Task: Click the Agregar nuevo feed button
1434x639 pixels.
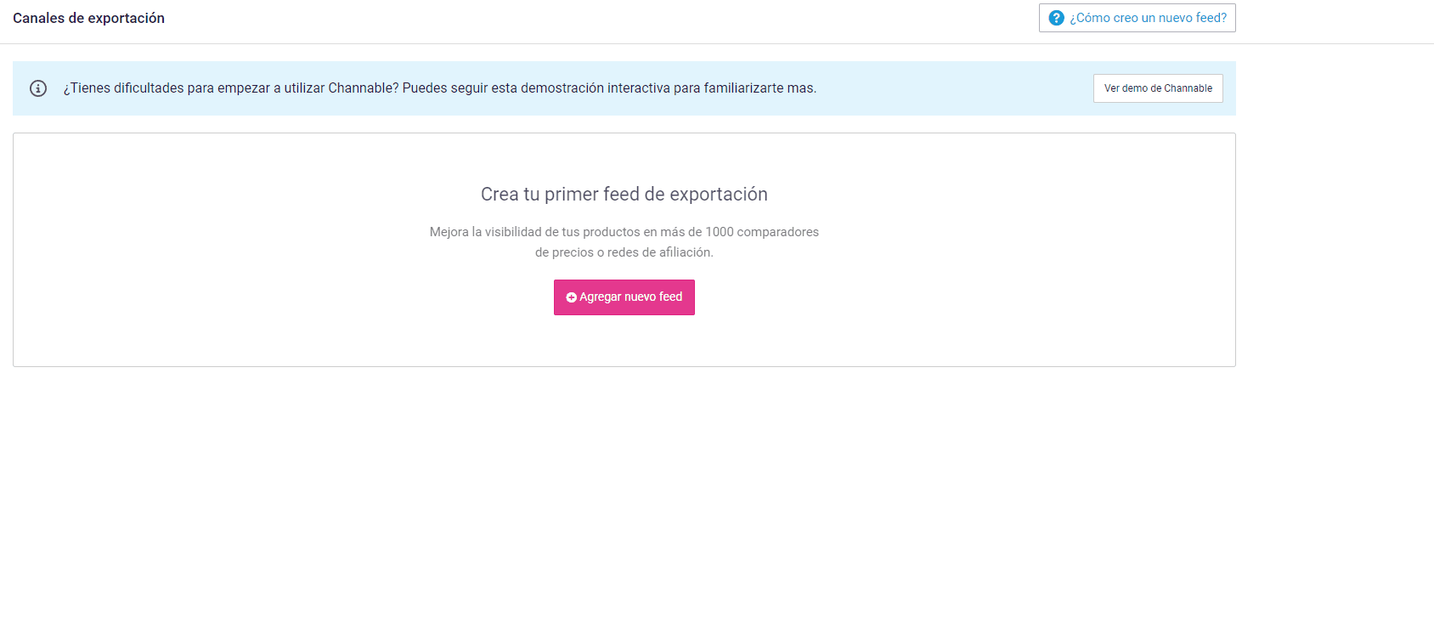Action: click(x=624, y=297)
